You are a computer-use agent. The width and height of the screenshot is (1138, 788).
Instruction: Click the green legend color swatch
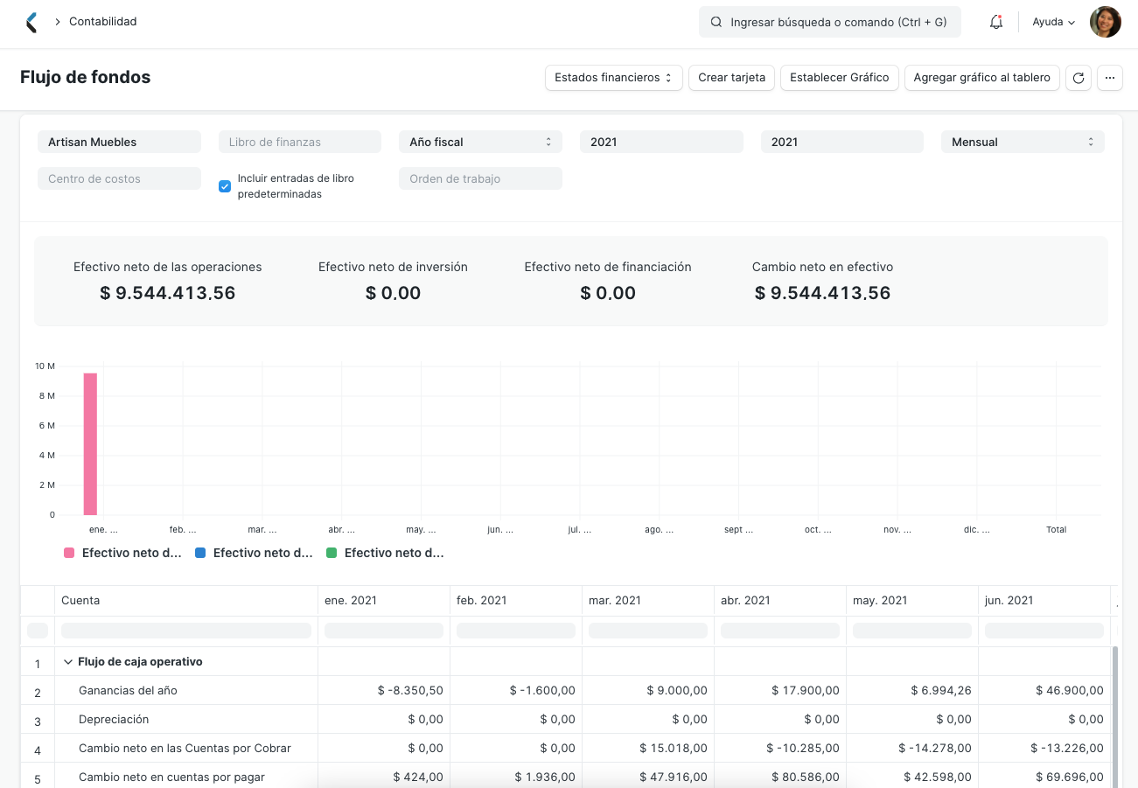click(x=331, y=553)
